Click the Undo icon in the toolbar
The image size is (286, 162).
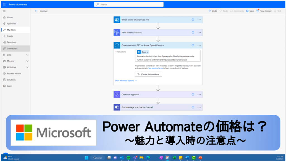(x=210, y=11)
